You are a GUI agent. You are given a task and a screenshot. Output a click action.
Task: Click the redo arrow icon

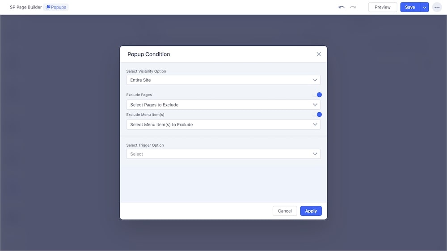click(x=353, y=7)
